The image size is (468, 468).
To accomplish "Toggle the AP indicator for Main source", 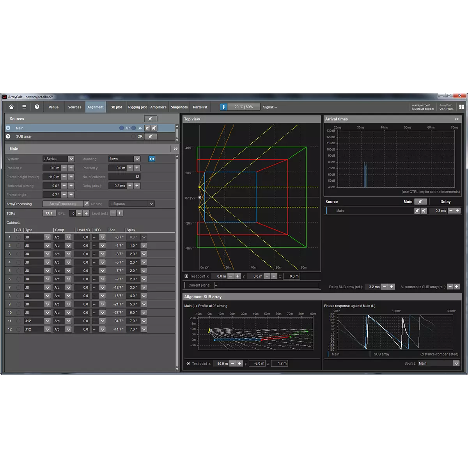I will click(x=122, y=128).
